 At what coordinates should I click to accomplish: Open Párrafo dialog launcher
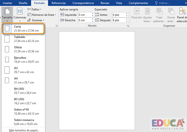click(128, 26)
